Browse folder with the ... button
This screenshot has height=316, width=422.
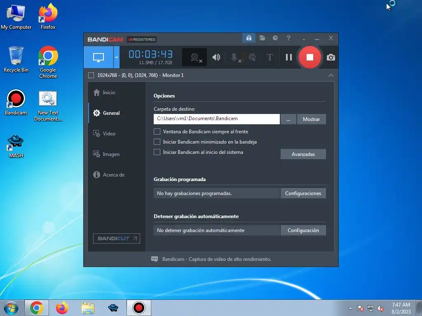(288, 119)
